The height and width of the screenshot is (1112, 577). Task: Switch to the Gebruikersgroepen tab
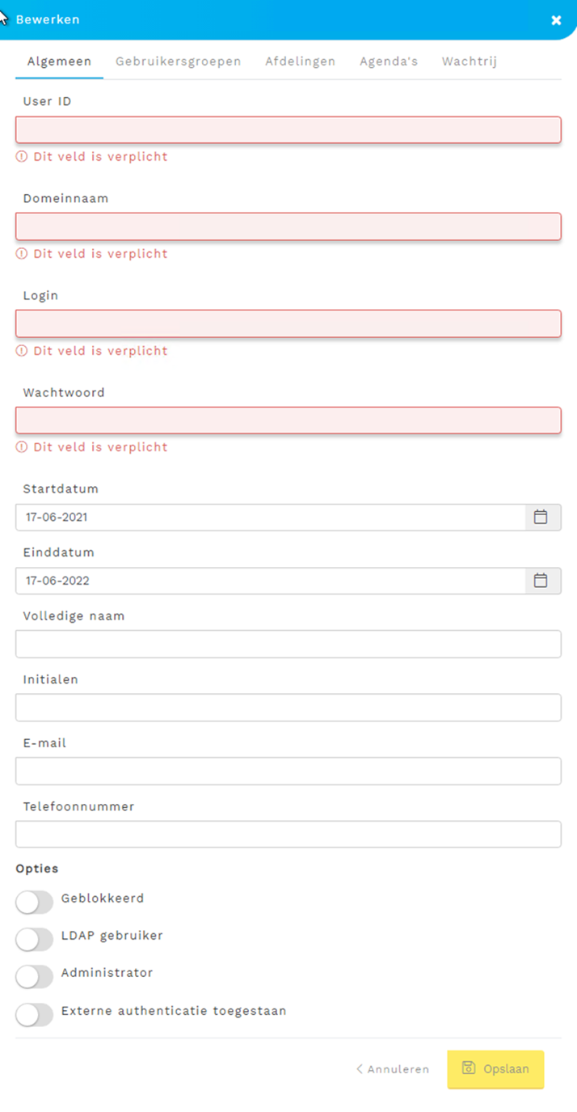click(x=178, y=61)
